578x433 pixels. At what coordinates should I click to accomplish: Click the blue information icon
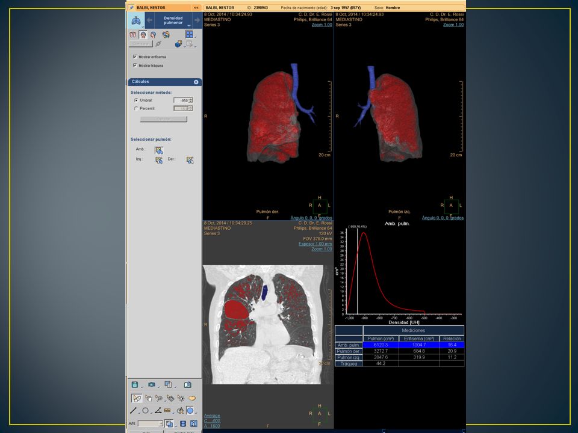coord(194,424)
